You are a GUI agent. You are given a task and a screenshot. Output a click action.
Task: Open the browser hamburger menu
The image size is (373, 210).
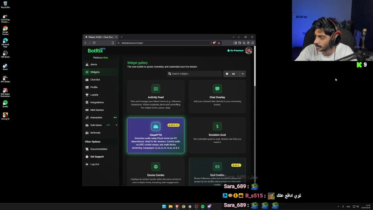[253, 43]
